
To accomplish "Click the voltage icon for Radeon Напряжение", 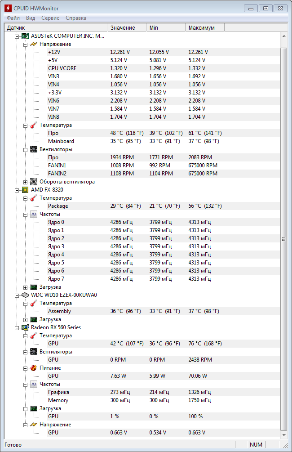I will (x=34, y=425).
